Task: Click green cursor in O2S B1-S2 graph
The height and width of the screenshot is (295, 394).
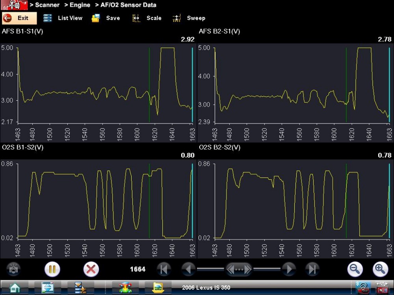Action: click(x=149, y=201)
